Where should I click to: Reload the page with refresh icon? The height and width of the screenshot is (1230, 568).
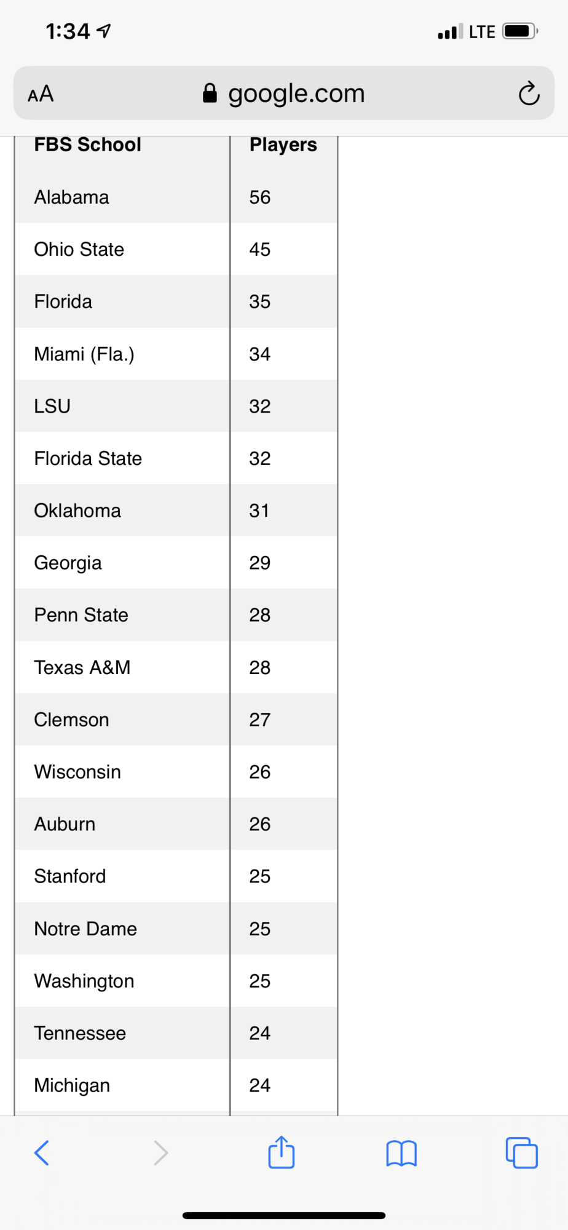click(x=529, y=93)
